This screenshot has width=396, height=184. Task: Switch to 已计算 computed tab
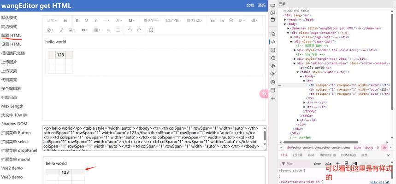pos(297,155)
